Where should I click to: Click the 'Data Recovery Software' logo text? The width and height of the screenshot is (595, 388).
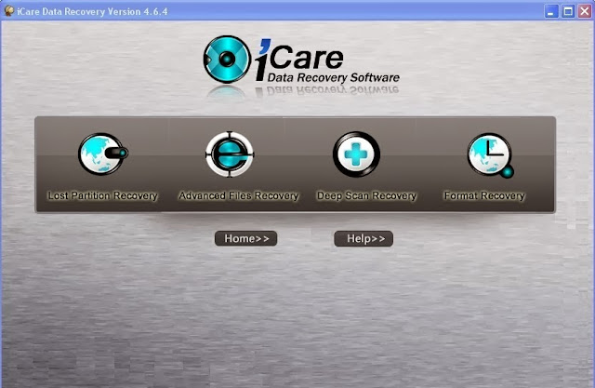pyautogui.click(x=333, y=77)
